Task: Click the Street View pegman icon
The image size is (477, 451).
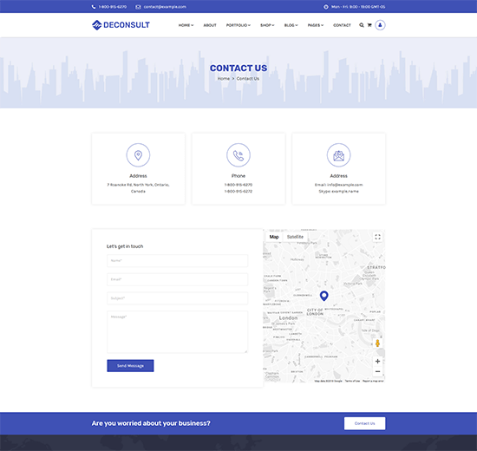Action: coord(377,343)
